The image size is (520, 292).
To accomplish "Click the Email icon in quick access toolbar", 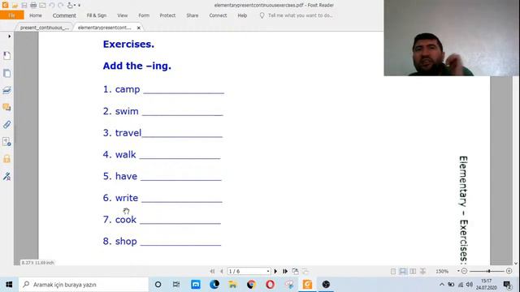I will 42,6.
